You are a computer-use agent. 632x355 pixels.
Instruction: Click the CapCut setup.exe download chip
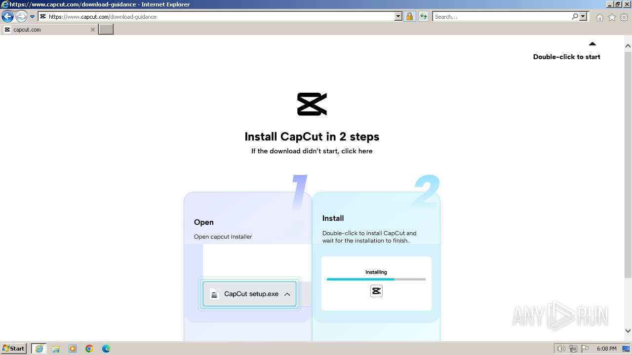click(249, 294)
